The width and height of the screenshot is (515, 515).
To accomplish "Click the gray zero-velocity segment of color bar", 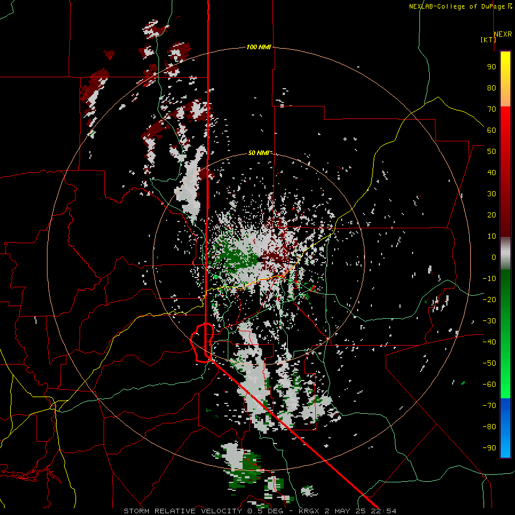I will [x=505, y=253].
